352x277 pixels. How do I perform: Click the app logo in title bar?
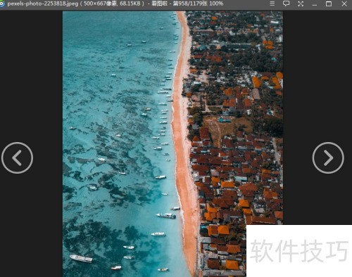pyautogui.click(x=2, y=4)
